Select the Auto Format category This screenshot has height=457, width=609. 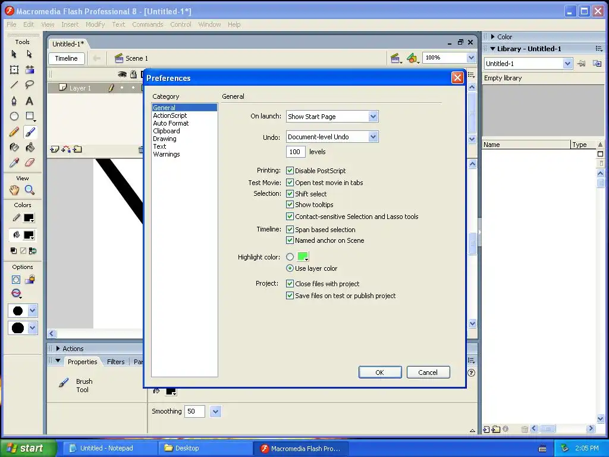pos(171,123)
